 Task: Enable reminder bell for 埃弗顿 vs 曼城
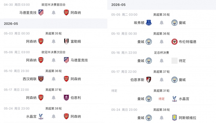[161, 23]
